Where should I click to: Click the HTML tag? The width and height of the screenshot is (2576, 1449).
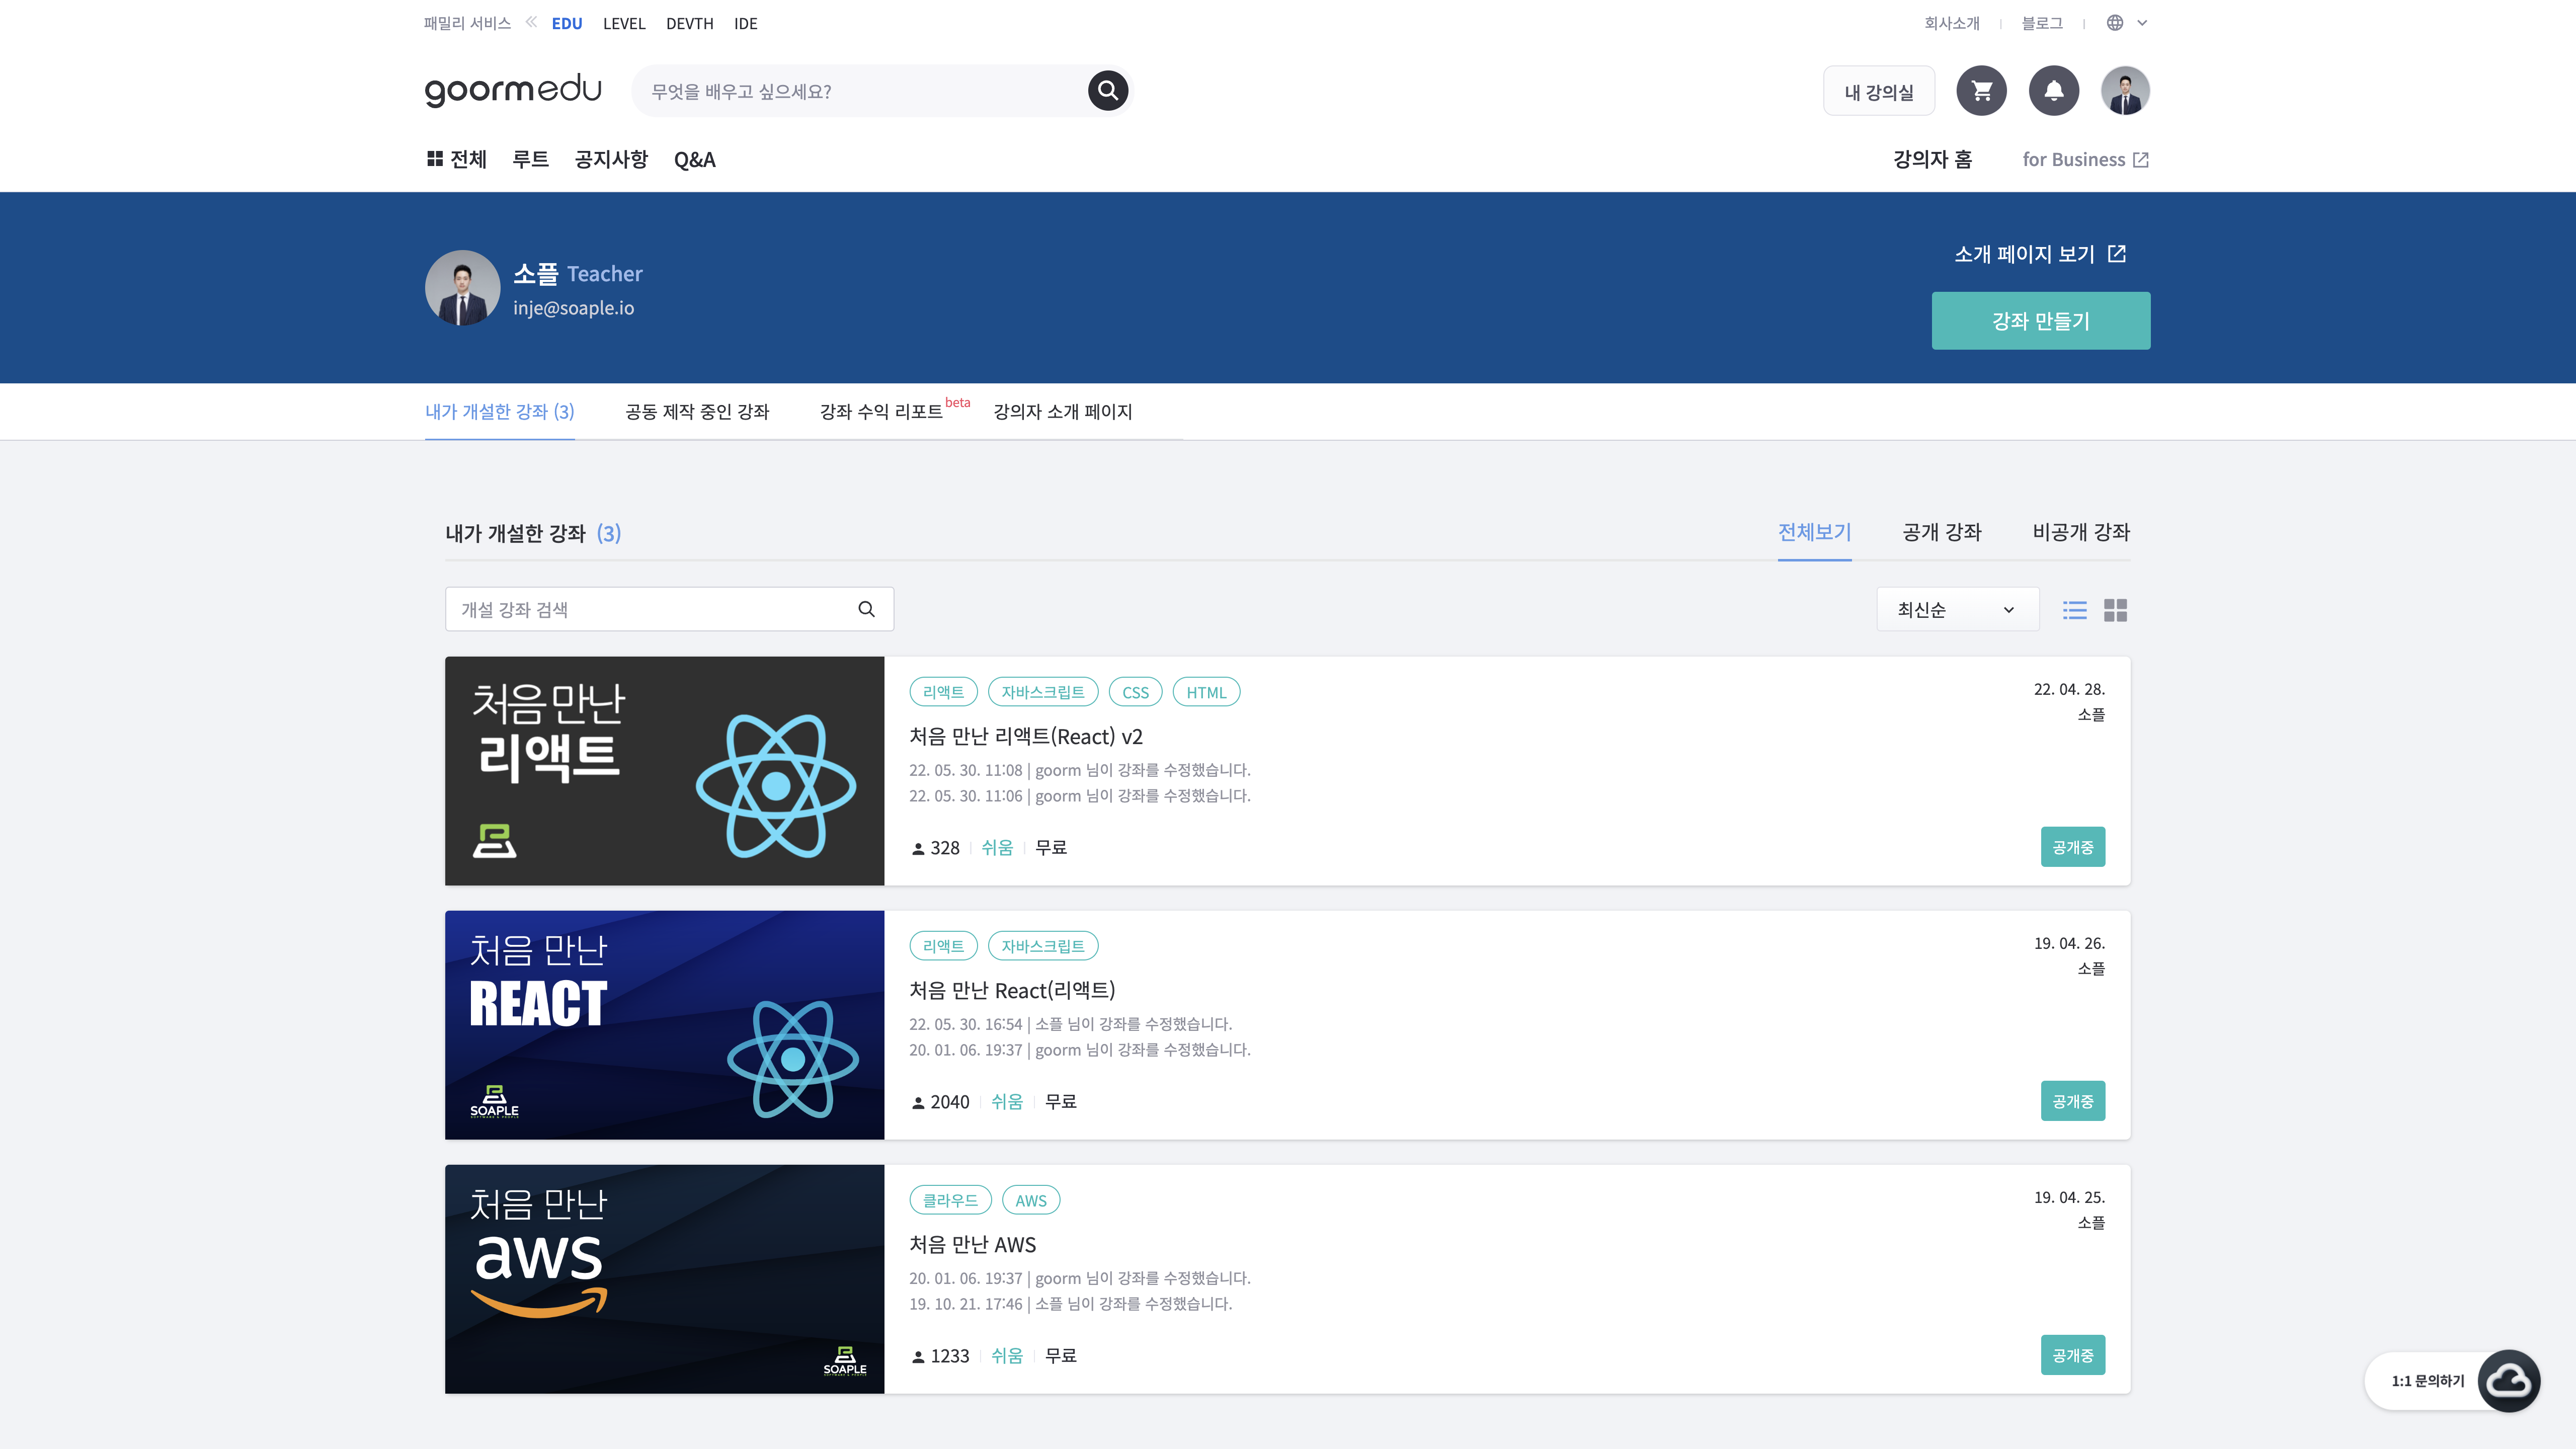tap(1206, 692)
